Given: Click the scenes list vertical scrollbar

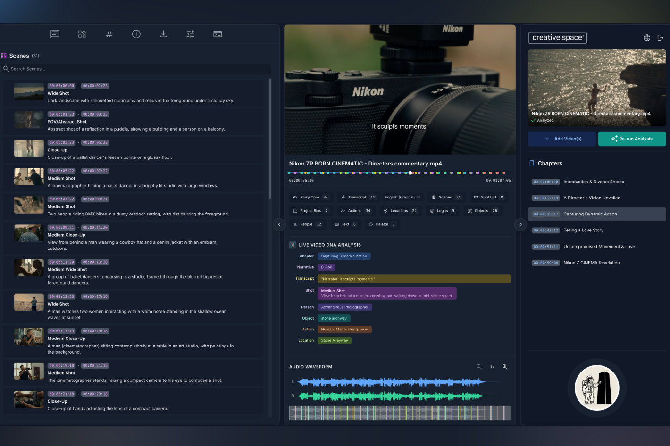Looking at the screenshot, I should pos(270,139).
